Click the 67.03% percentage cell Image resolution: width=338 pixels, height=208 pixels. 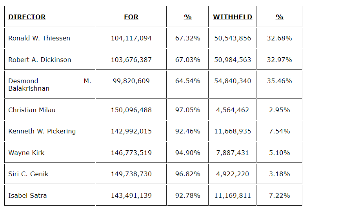(188, 60)
